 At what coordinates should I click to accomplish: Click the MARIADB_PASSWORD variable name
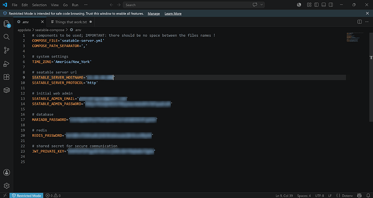pos(49,120)
